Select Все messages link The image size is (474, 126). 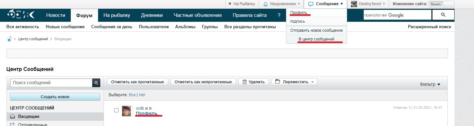pyautogui.click(x=132, y=95)
